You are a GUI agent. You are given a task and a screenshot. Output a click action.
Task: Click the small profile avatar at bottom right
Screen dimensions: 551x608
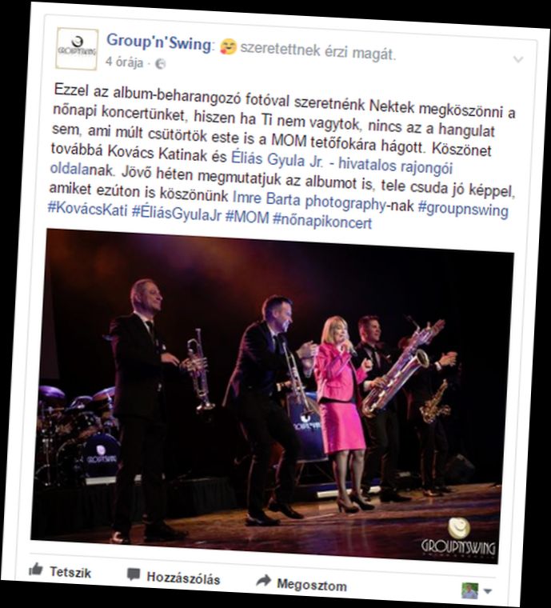click(469, 590)
